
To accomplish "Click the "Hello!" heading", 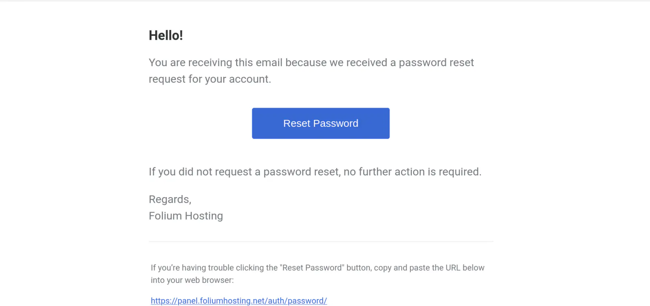I will [166, 35].
